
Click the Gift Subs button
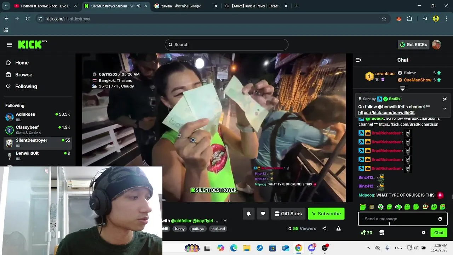tap(288, 214)
